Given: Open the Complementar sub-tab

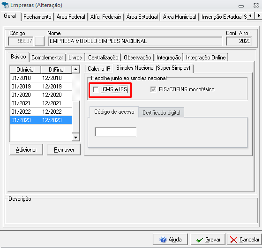Looking at the screenshot, I should [x=47, y=58].
